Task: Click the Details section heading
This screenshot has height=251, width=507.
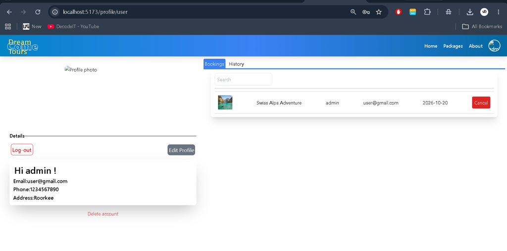Action: click(17, 136)
